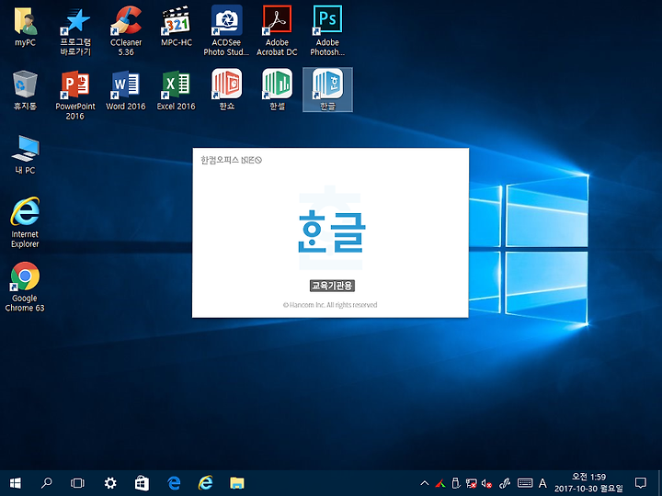Select the Adobe Photoshop desktop icon
The height and width of the screenshot is (496, 662).
click(327, 31)
